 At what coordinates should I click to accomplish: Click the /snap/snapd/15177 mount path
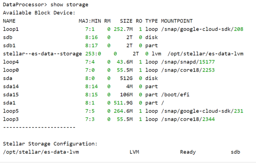(x=187, y=62)
